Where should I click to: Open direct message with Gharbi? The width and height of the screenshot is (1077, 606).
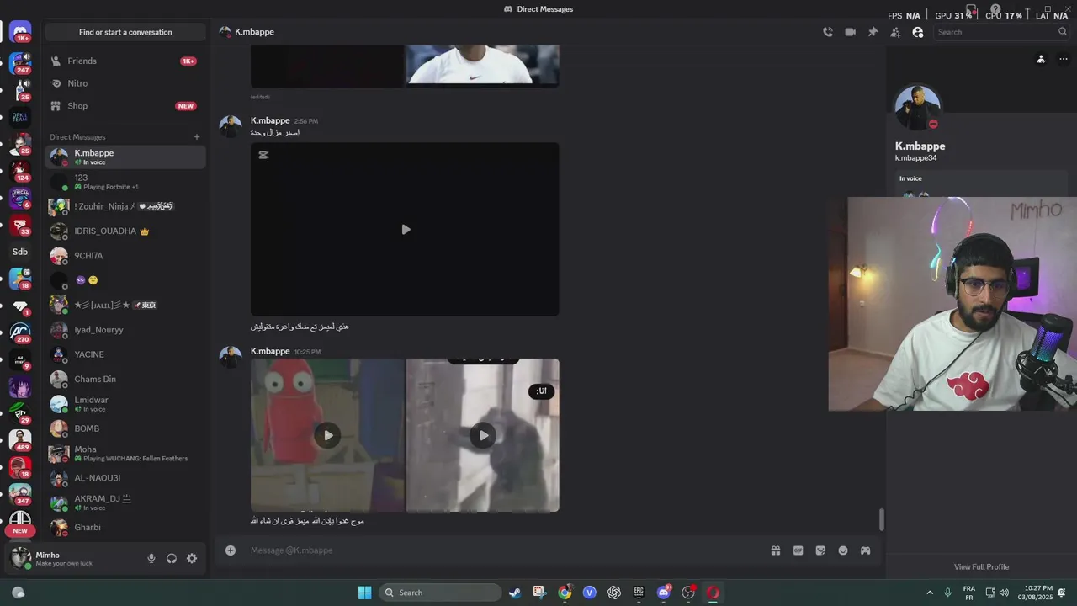click(125, 528)
